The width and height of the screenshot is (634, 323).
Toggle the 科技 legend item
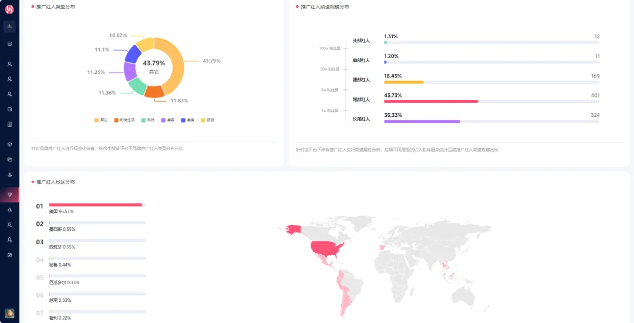(x=148, y=120)
